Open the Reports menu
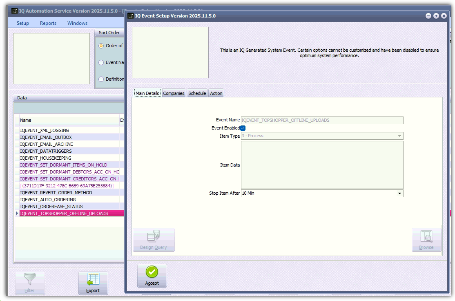455x301 pixels. click(x=48, y=23)
